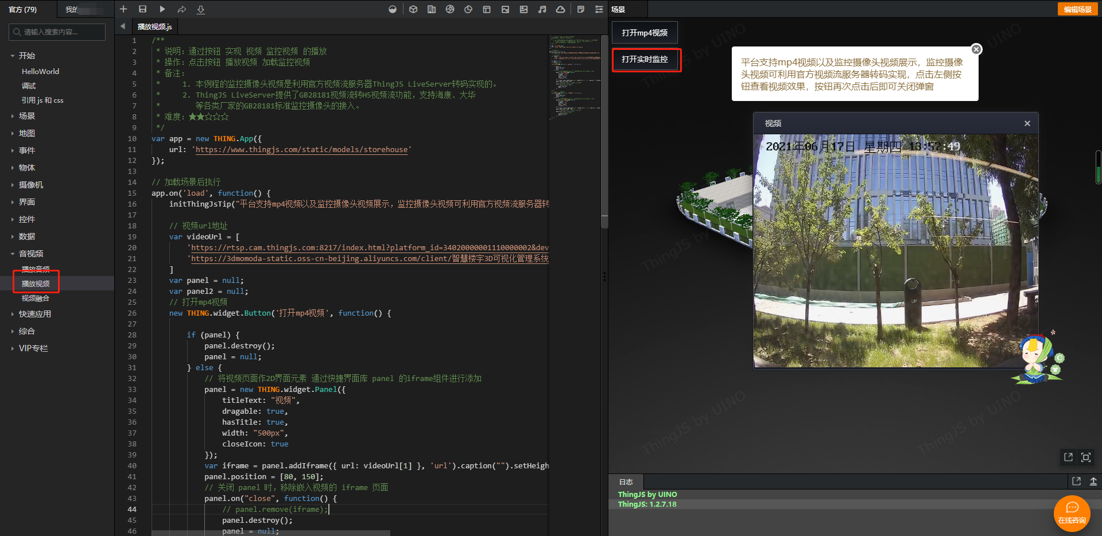Click the search input field 请输入搜索内容

(57, 32)
